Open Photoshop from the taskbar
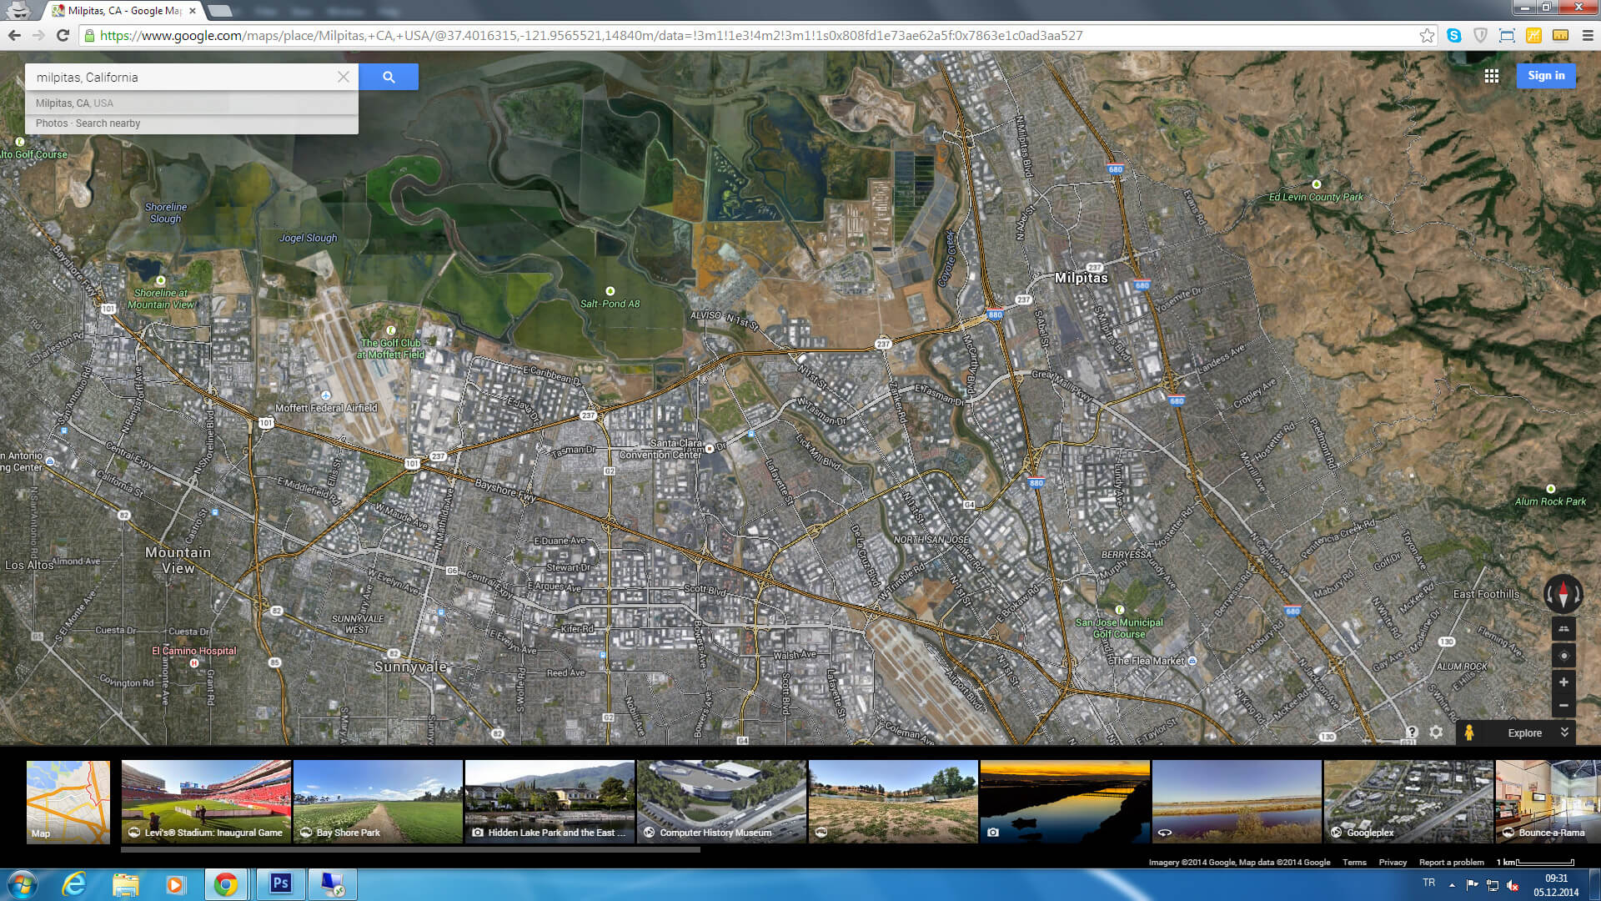 coord(280,883)
